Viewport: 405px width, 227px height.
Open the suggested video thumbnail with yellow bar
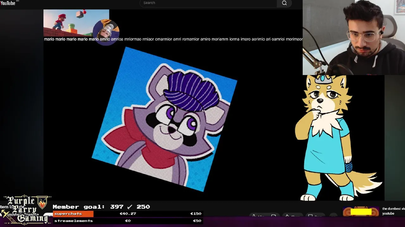[361, 212]
